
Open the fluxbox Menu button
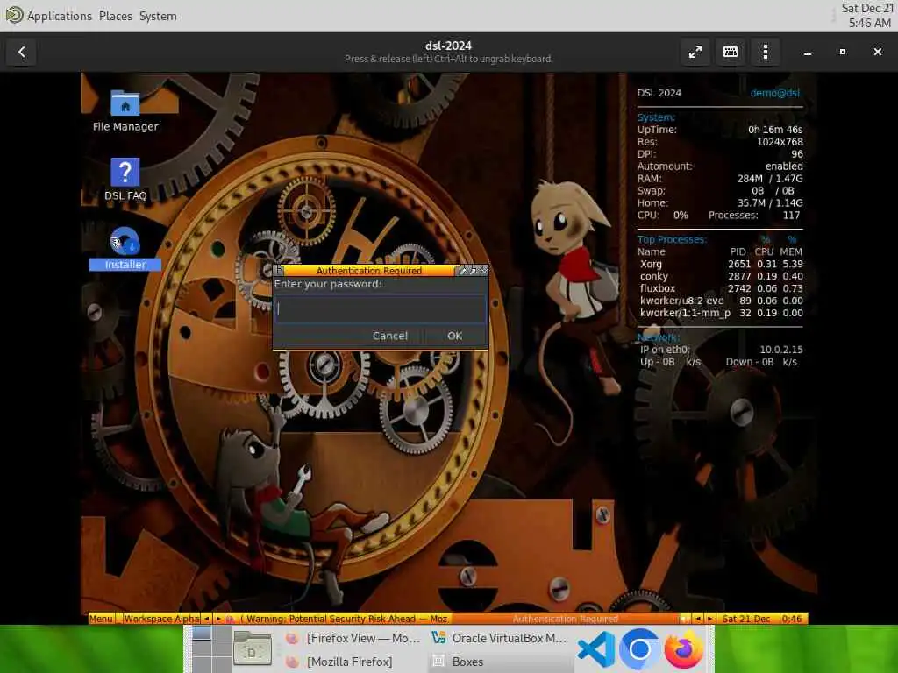(102, 619)
